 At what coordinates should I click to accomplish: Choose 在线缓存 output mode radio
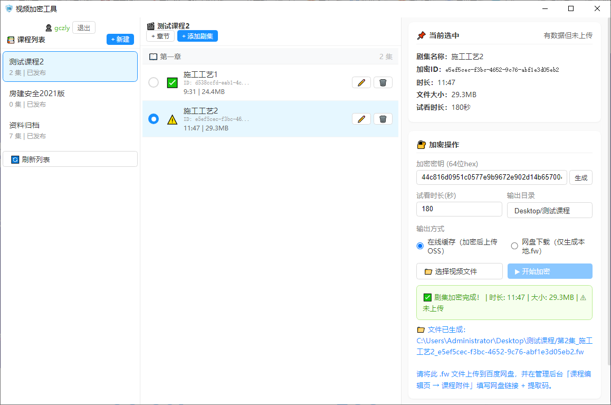tap(420, 246)
